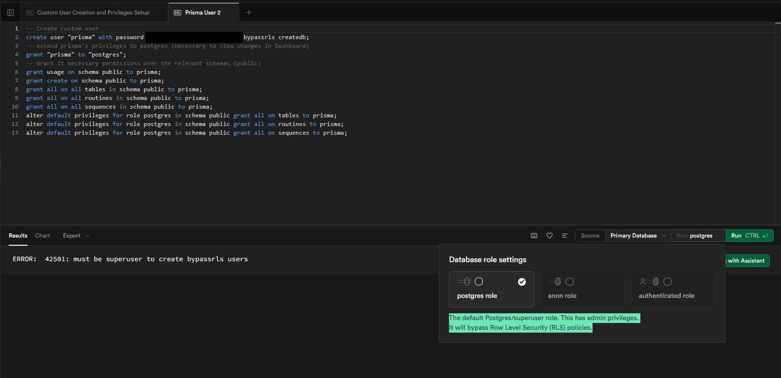Favorite this query with the heart icon
This screenshot has height=378, width=781.
click(x=550, y=236)
